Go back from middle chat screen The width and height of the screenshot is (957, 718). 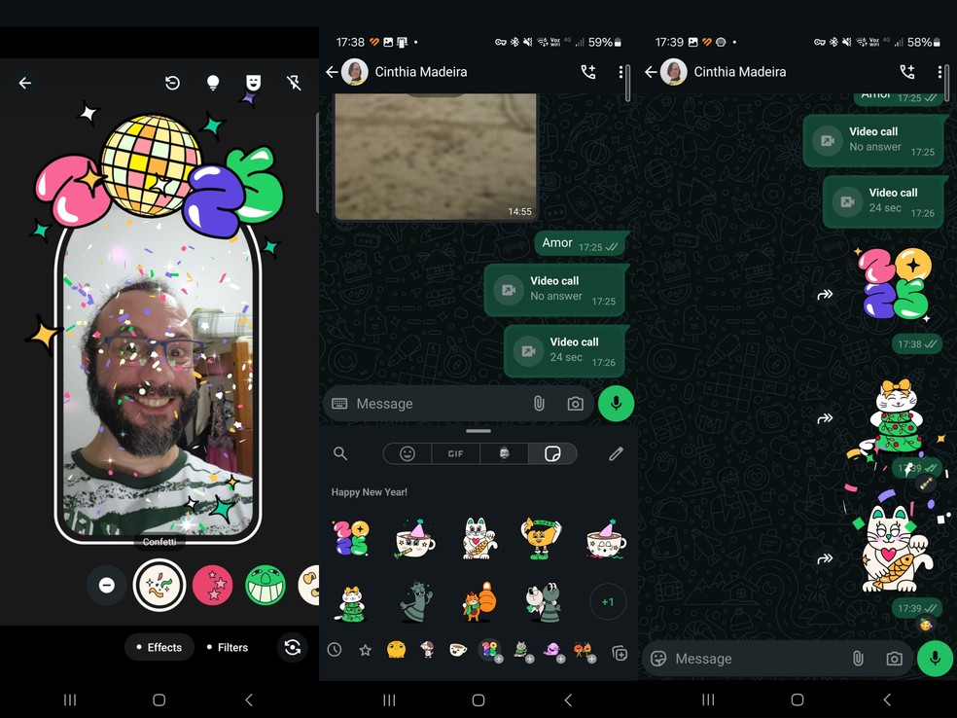pos(332,72)
